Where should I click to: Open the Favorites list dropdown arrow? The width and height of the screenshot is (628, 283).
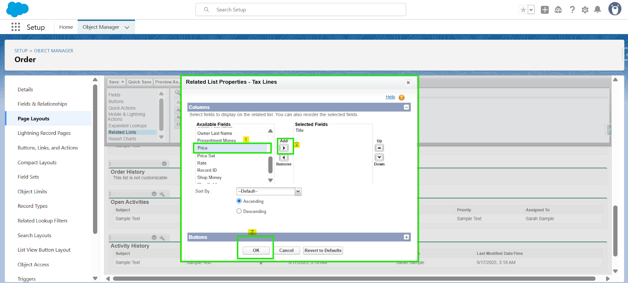[531, 10]
